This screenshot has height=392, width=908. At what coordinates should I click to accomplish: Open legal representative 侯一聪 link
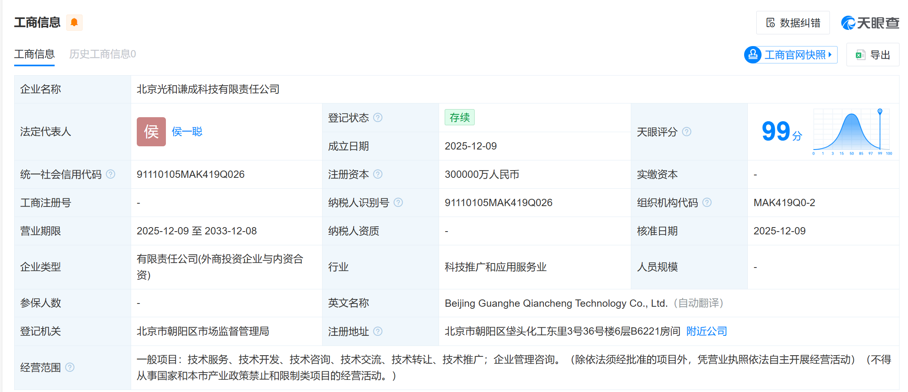click(x=187, y=132)
